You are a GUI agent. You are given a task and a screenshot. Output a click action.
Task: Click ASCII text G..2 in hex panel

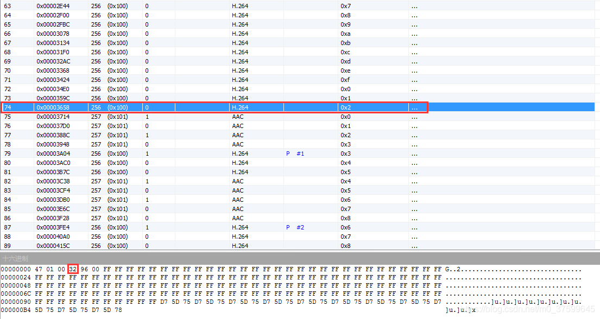[x=453, y=269]
